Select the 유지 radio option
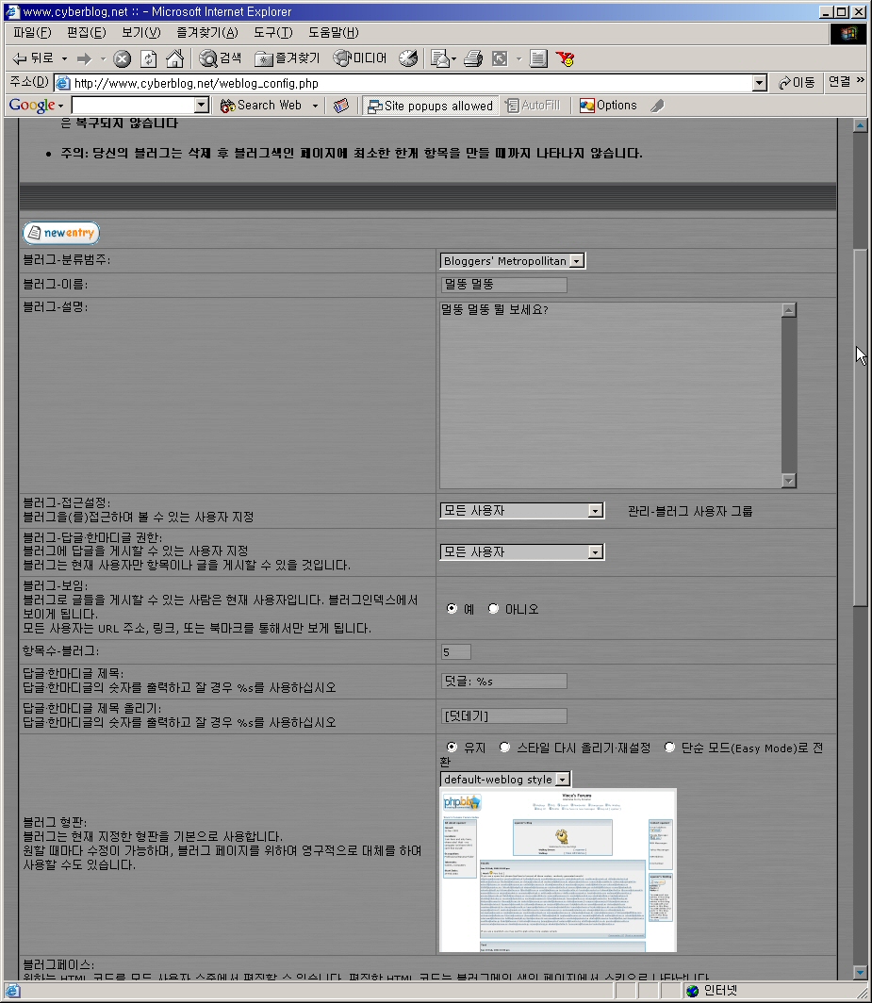The height and width of the screenshot is (1003, 872). [451, 748]
